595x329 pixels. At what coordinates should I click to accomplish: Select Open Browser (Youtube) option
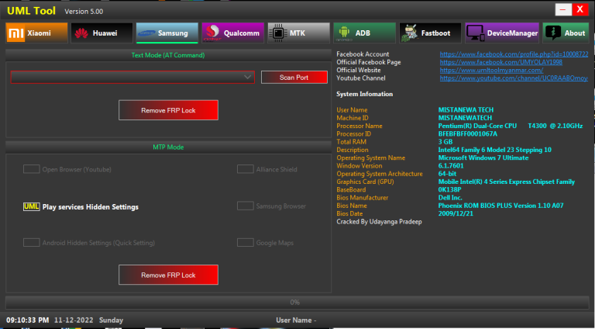31,168
